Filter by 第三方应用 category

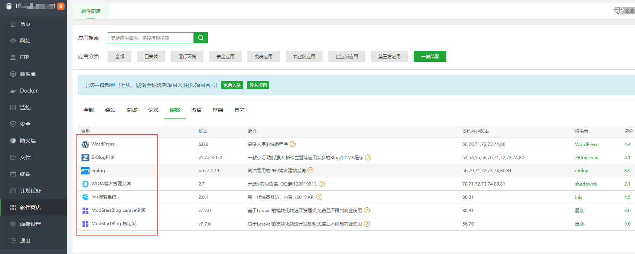(x=390, y=56)
